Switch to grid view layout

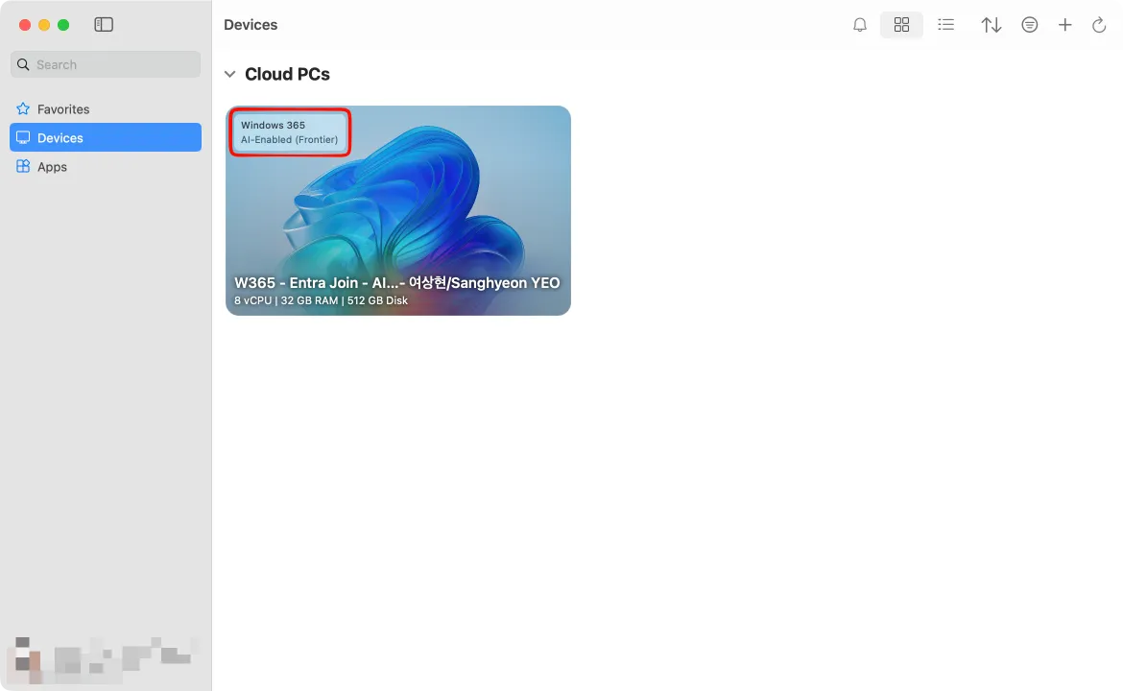pyautogui.click(x=901, y=25)
